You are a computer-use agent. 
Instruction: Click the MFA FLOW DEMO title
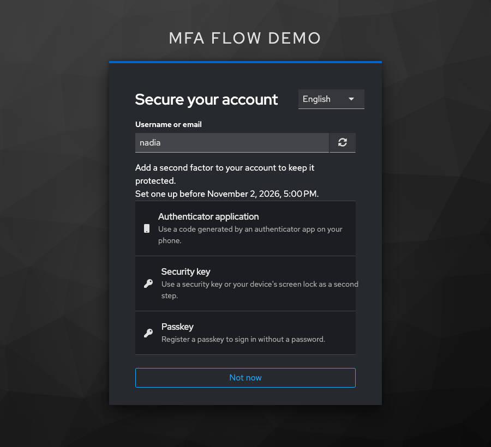[245, 38]
